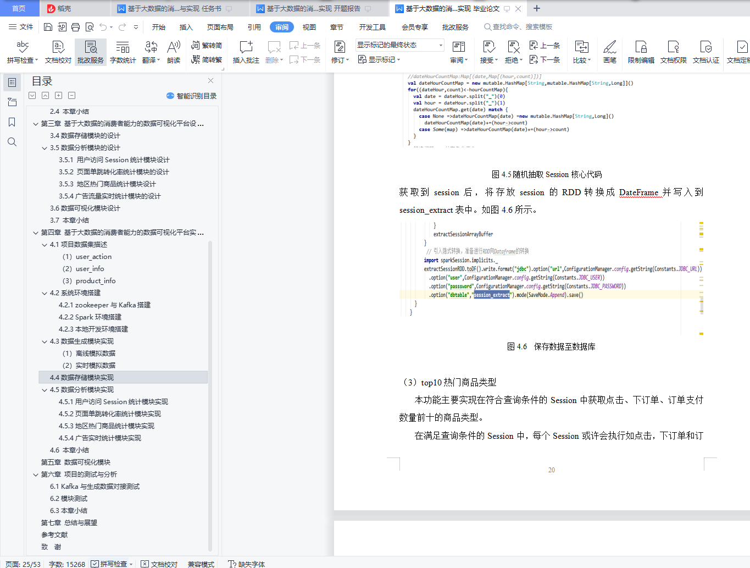Screen dimensions: 750x568
Task: Switch to the 插入 ribbon tab
Action: [x=186, y=27]
